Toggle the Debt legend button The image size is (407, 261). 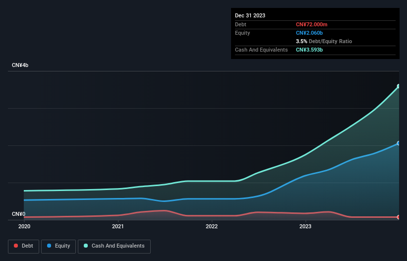23,246
